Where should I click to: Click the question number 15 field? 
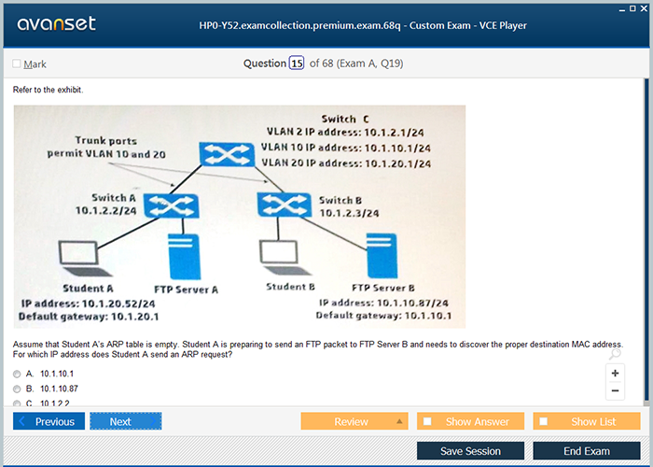point(297,64)
